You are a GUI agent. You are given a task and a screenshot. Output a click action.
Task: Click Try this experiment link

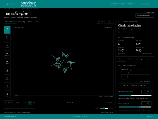tap(127, 32)
